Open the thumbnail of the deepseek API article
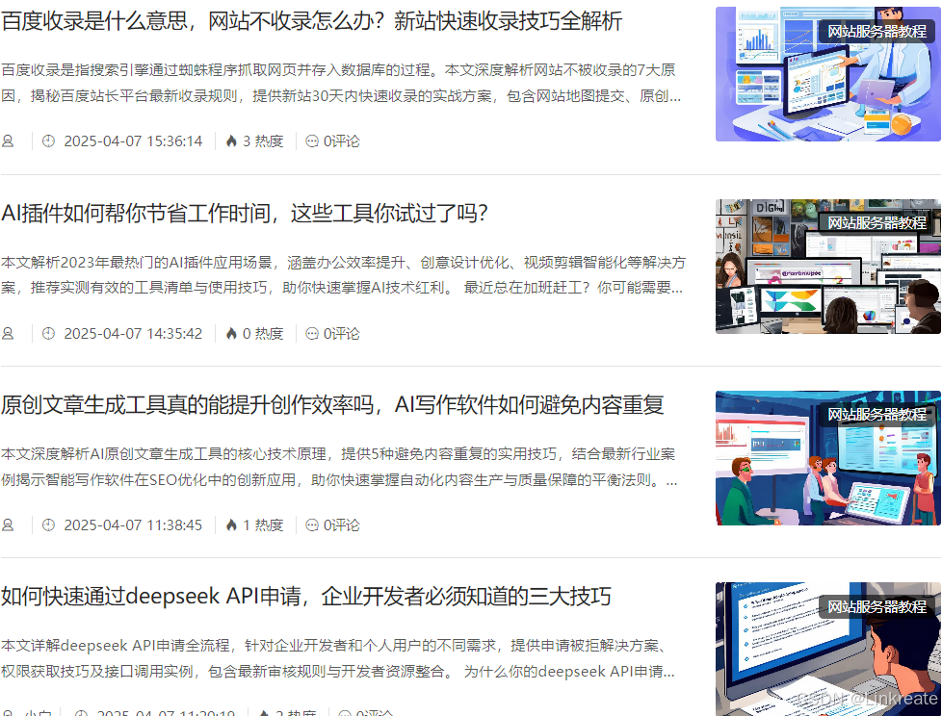The width and height of the screenshot is (942, 716). [x=827, y=649]
